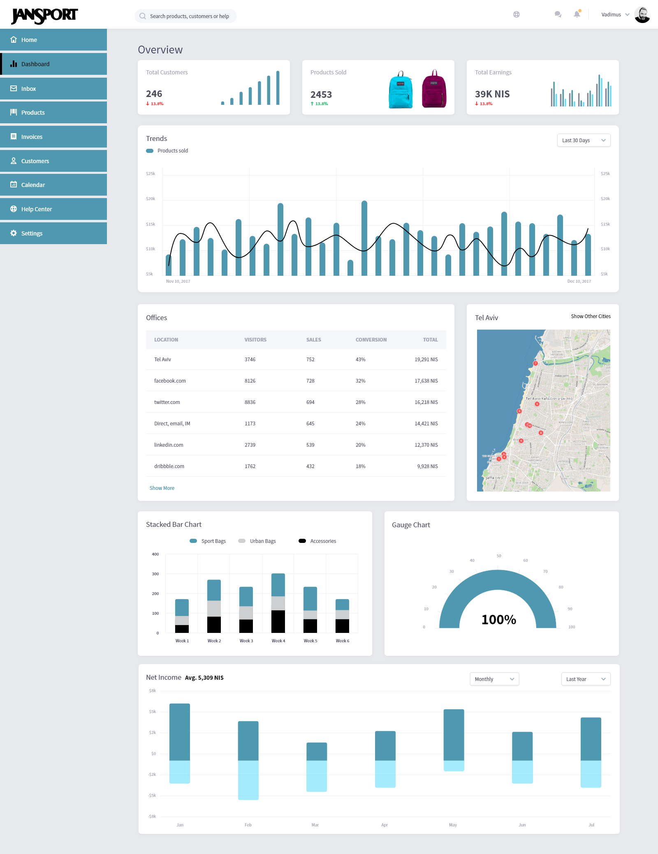Click the 100% gauge chart indicator
This screenshot has height=854, width=658.
(x=498, y=619)
